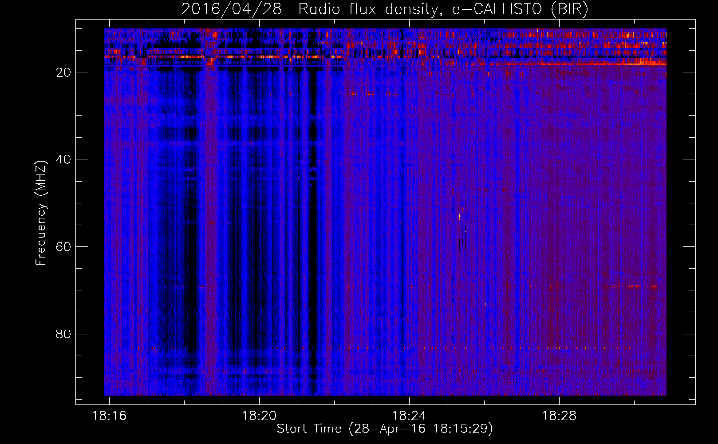Image resolution: width=718 pixels, height=444 pixels.
Task: Click the 'Start Time (28-Apr-16 18:15:29)' axis label
Action: [x=385, y=429]
